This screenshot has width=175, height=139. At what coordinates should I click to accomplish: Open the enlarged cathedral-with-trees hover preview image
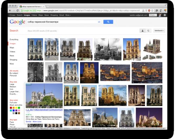44,95
